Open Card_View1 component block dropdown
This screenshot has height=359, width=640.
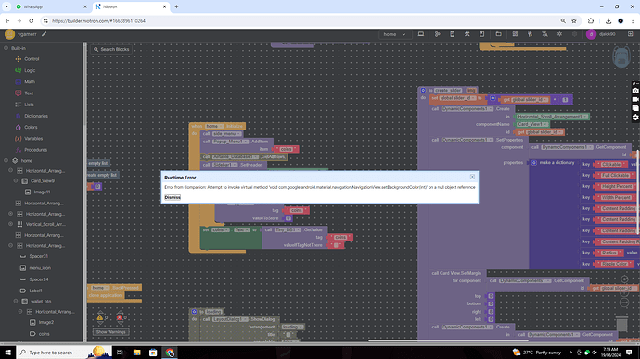[544, 124]
